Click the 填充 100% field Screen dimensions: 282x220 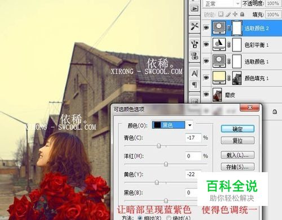point(273,15)
